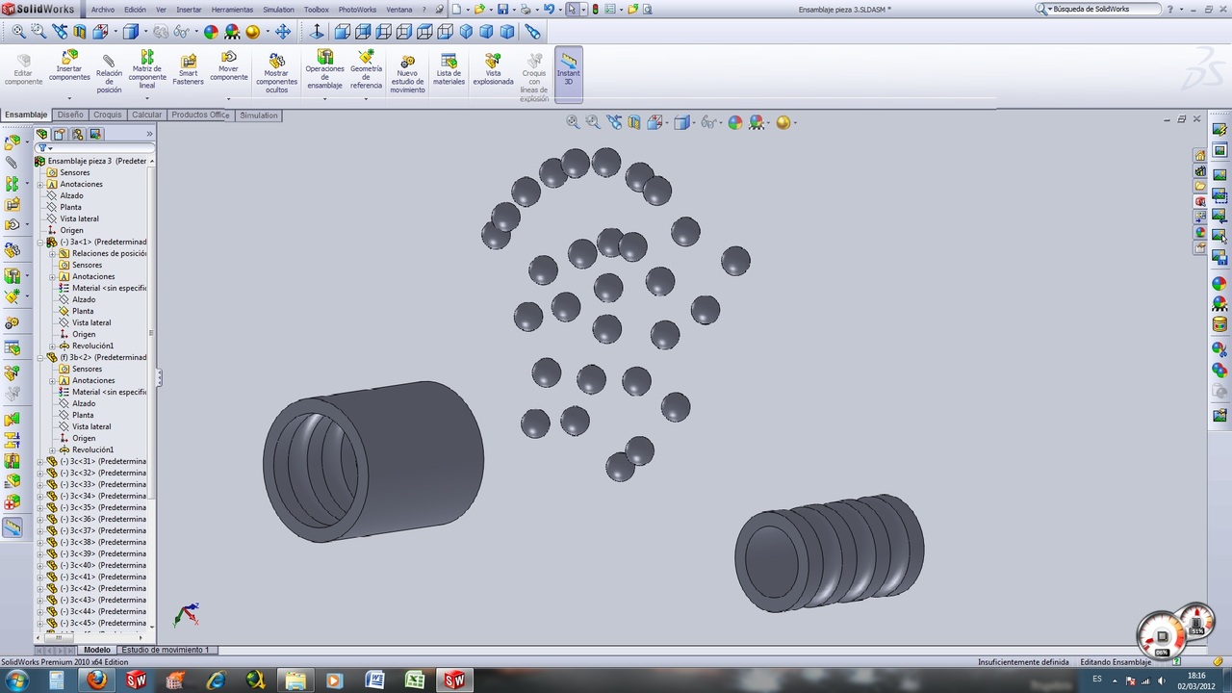This screenshot has width=1232, height=693.
Task: Open Insertar componentes dropdown arrow
Action: click(x=69, y=98)
